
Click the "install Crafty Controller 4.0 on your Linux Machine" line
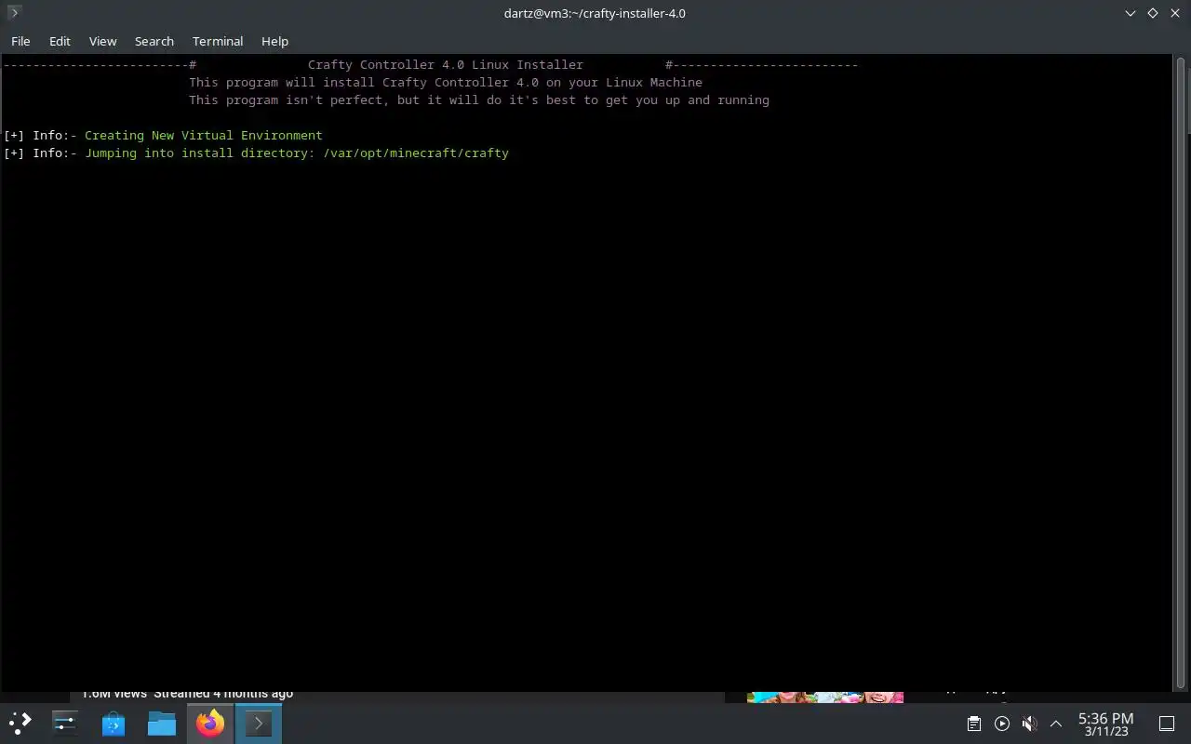446,82
